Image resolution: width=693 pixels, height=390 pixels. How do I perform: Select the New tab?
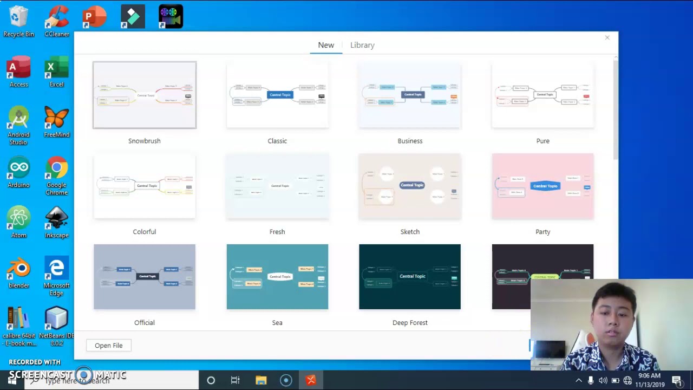[x=326, y=45]
